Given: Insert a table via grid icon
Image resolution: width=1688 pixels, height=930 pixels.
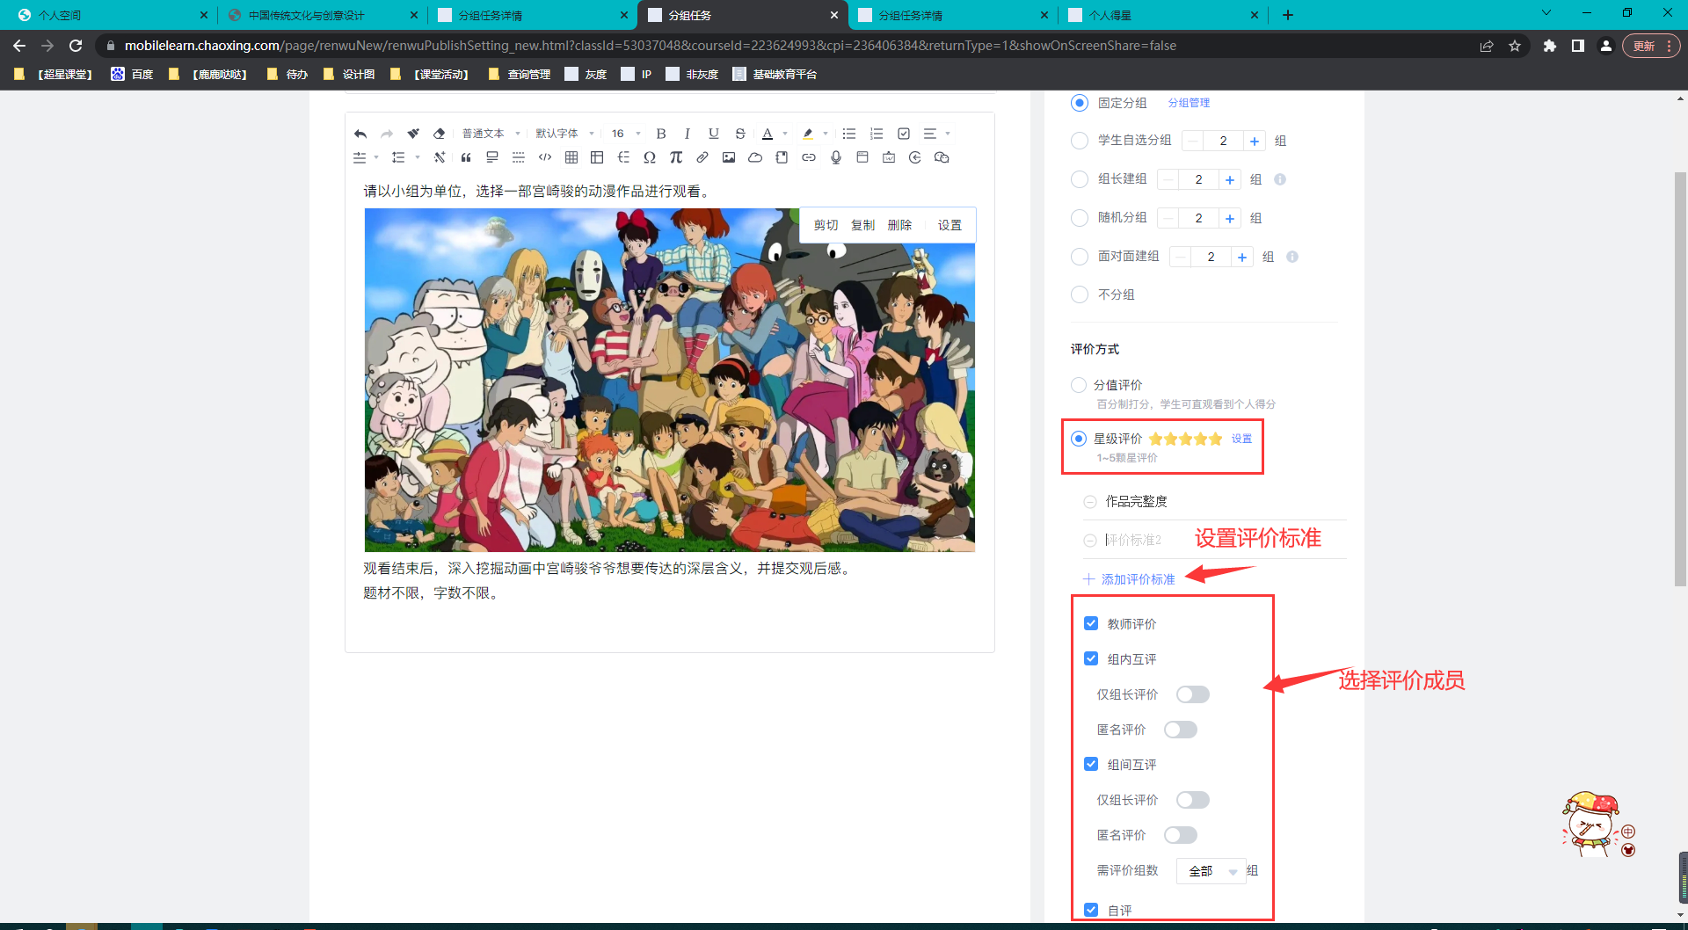Looking at the screenshot, I should pyautogui.click(x=571, y=157).
